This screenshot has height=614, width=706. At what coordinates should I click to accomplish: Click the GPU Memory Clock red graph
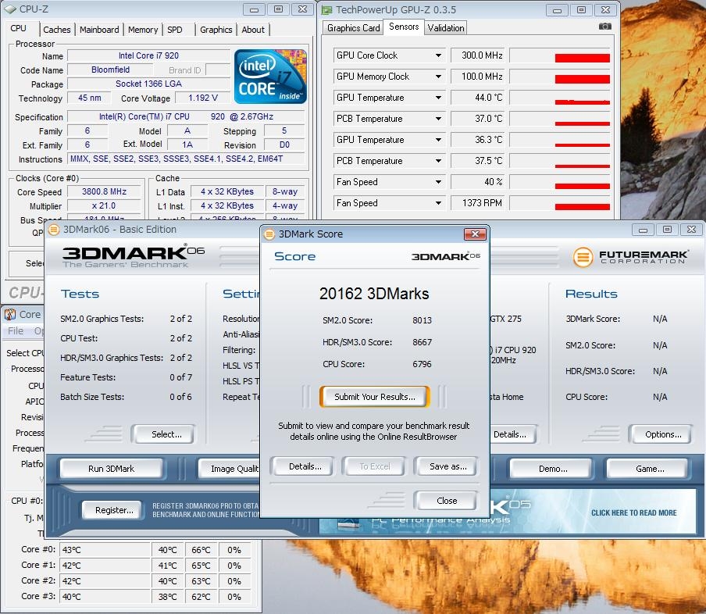[x=582, y=79]
